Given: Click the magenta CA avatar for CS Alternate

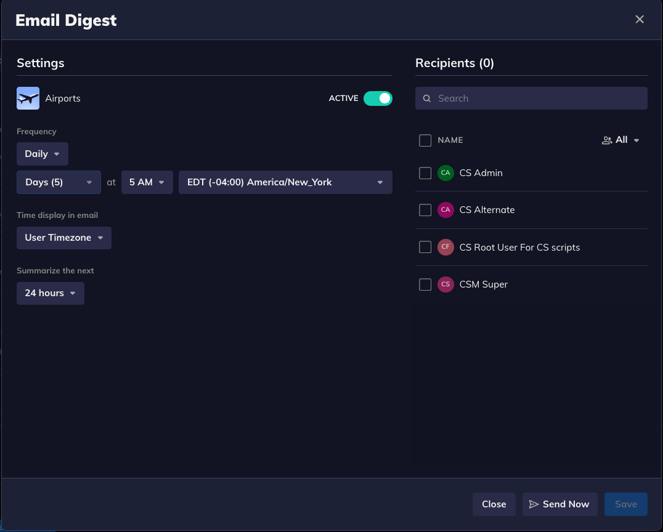Looking at the screenshot, I should coord(445,210).
